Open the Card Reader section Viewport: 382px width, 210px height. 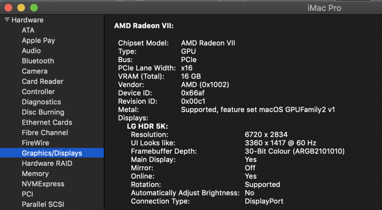[42, 81]
